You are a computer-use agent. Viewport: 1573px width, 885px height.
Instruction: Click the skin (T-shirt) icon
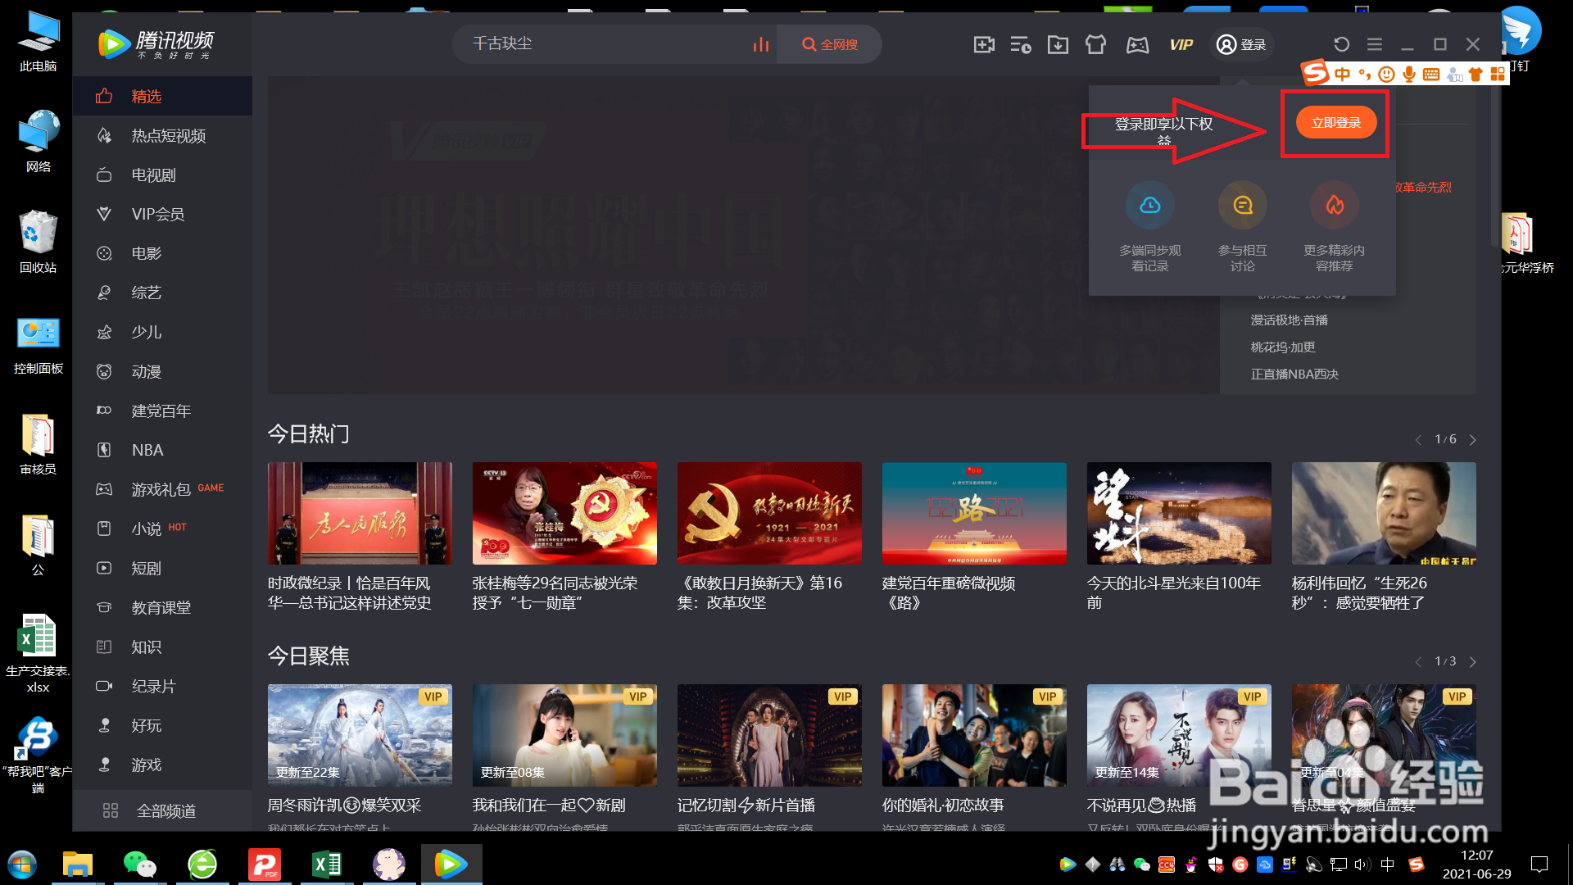pos(1095,45)
